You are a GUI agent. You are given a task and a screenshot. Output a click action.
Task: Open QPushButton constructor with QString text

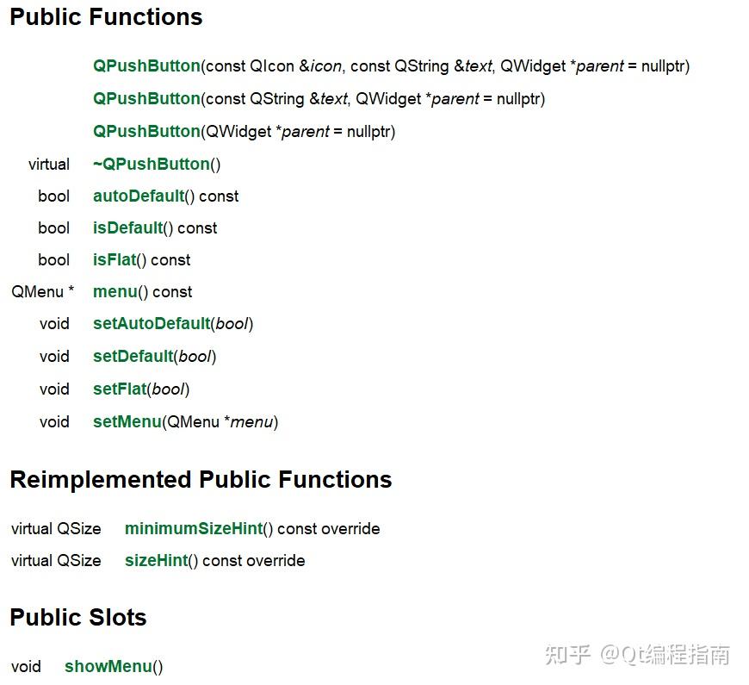point(146,98)
